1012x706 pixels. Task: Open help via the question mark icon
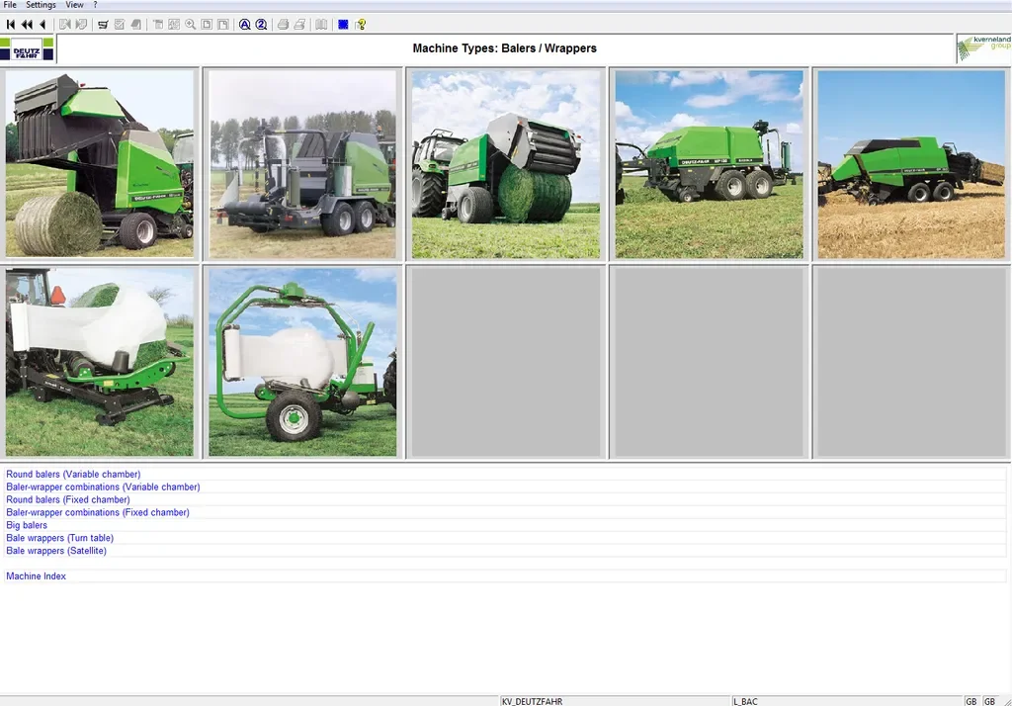pos(361,24)
